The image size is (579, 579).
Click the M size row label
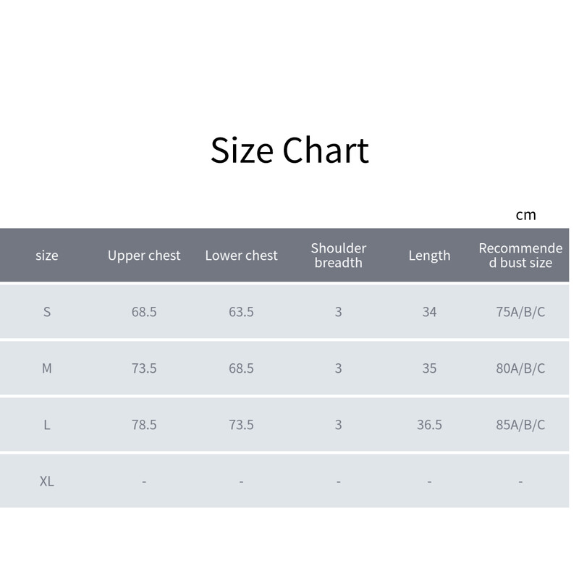click(47, 368)
